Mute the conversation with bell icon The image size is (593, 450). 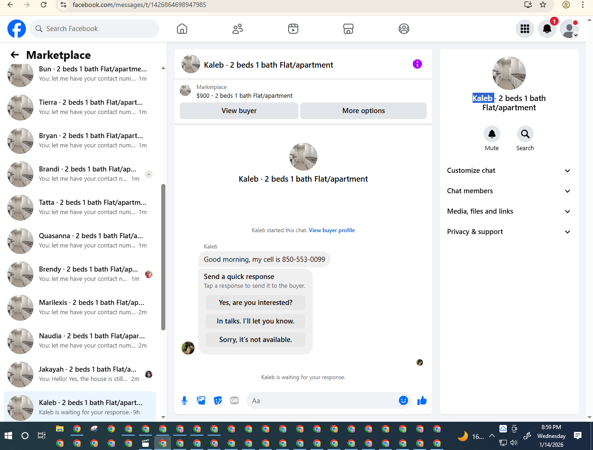[492, 134]
